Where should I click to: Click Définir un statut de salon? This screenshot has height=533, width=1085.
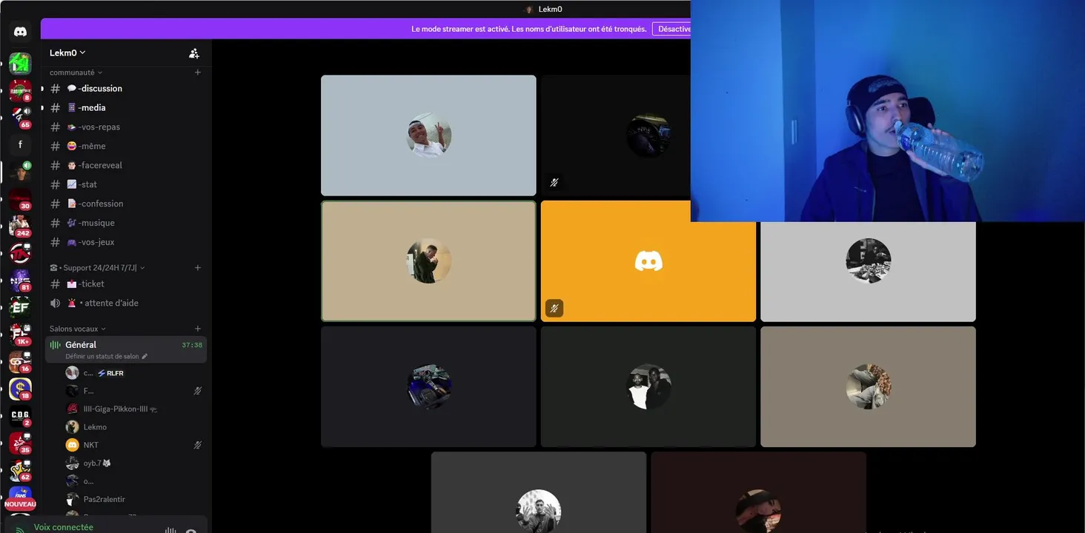(102, 357)
